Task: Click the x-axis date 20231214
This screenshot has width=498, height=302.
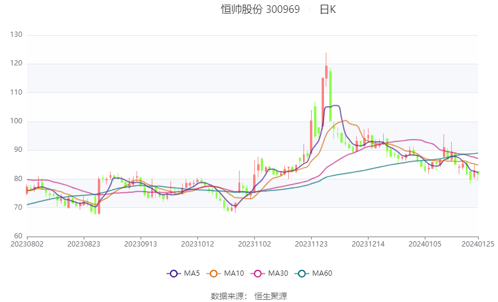Action: tap(368, 244)
